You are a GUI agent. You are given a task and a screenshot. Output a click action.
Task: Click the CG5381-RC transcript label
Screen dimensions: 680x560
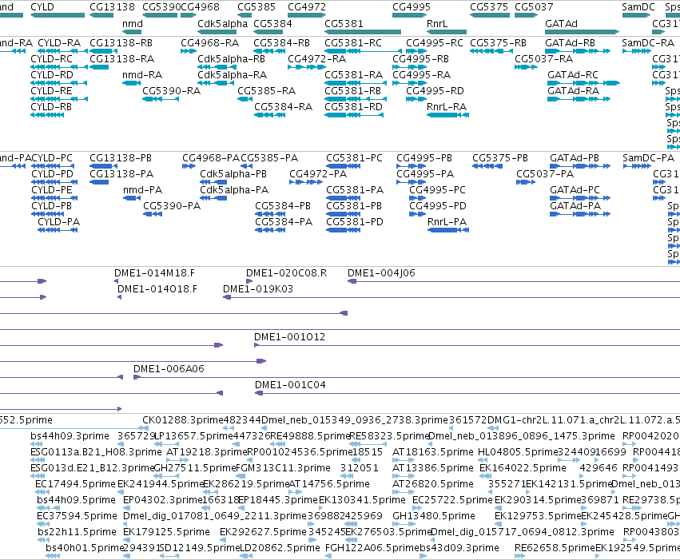353,43
